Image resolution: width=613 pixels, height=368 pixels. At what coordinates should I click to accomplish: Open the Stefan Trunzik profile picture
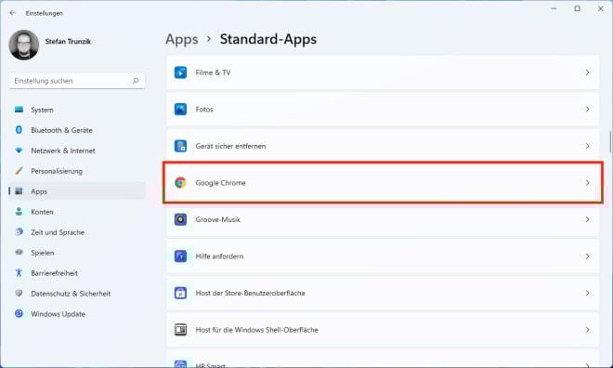pos(24,45)
